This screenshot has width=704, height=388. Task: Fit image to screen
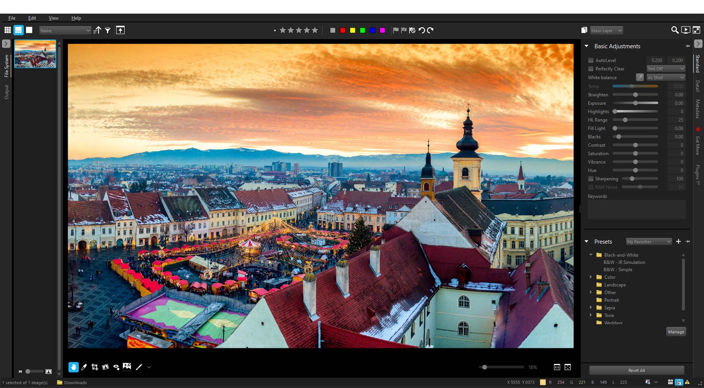pyautogui.click(x=568, y=367)
